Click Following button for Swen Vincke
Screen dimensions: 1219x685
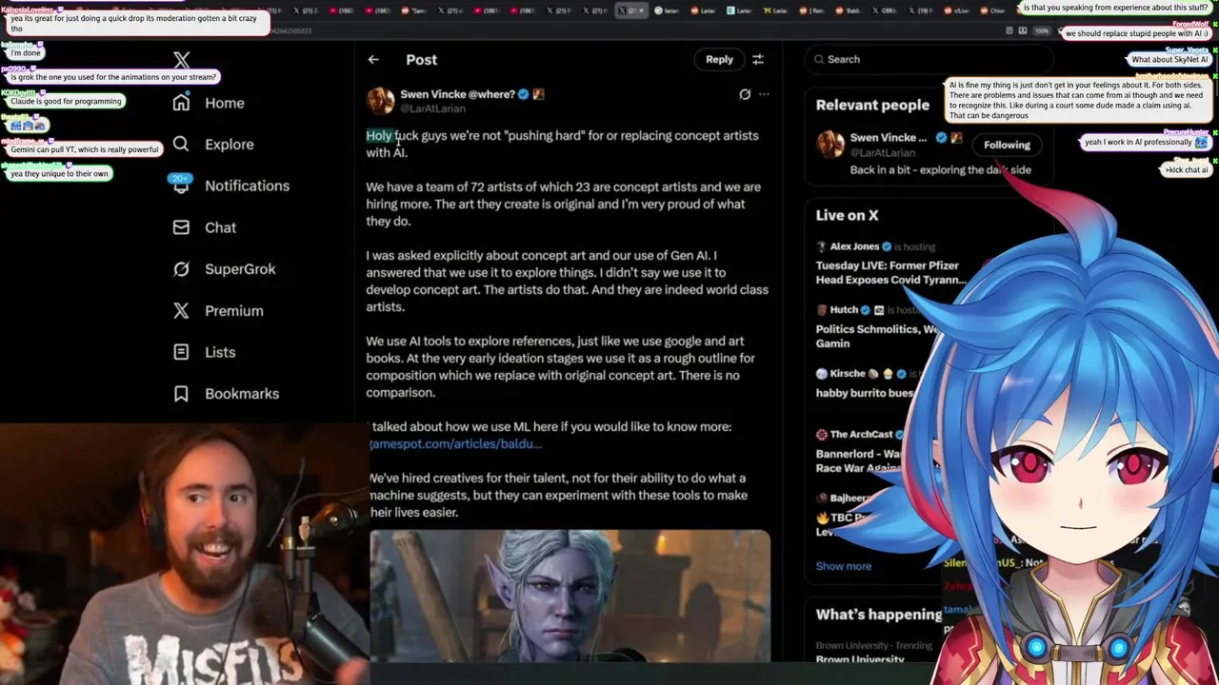coord(1007,145)
